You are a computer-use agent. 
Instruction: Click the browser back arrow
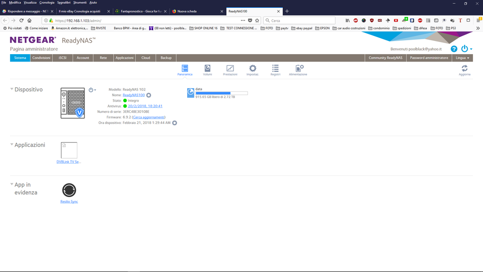click(x=5, y=20)
